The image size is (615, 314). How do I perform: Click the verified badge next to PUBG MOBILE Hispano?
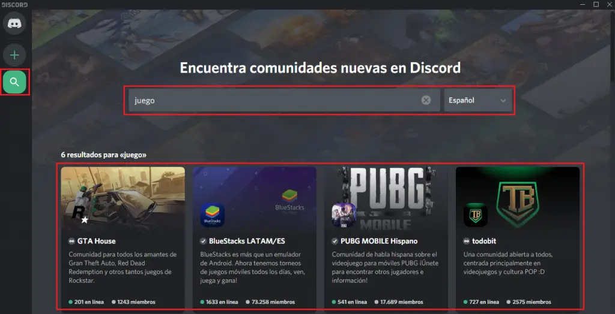335,241
